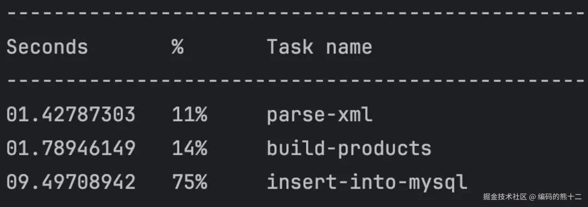Click the watermark text at bottom right
The width and height of the screenshot is (588, 207).
(x=532, y=197)
